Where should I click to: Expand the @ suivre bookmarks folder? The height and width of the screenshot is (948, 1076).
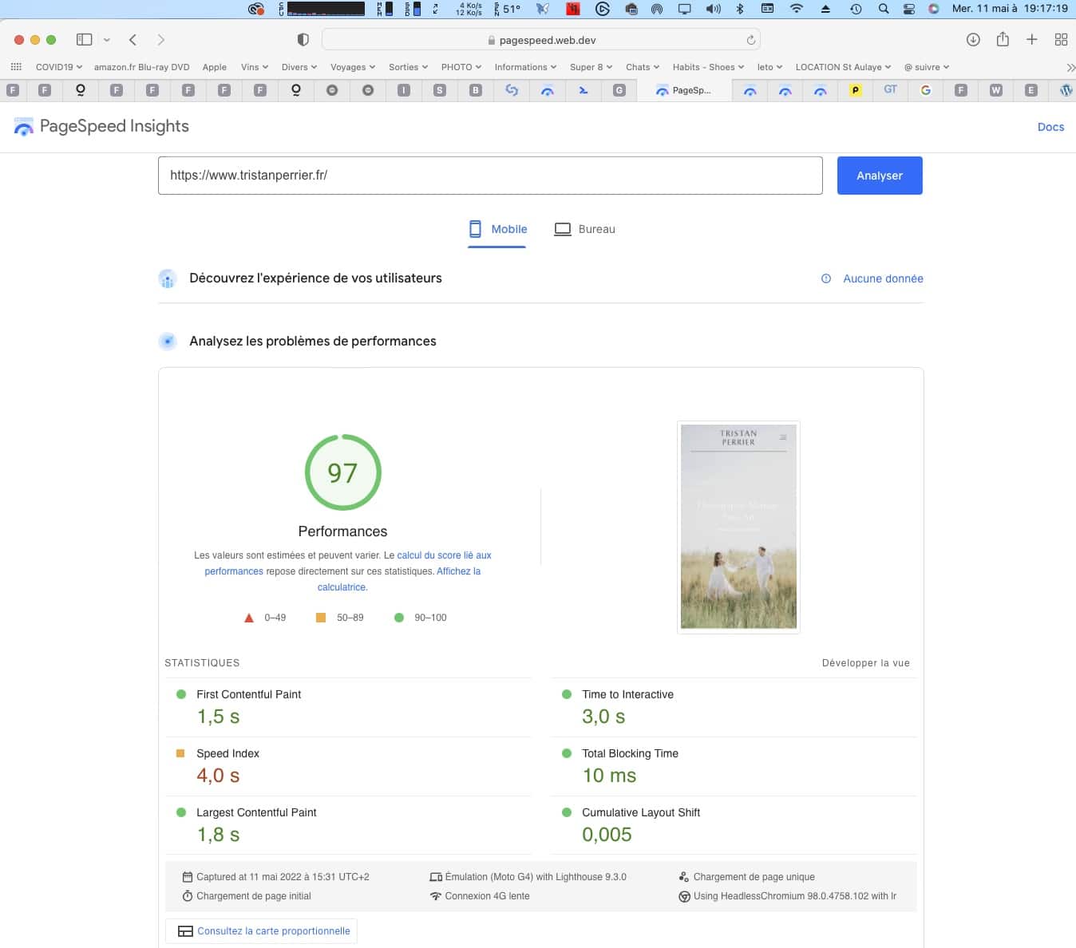(x=926, y=67)
